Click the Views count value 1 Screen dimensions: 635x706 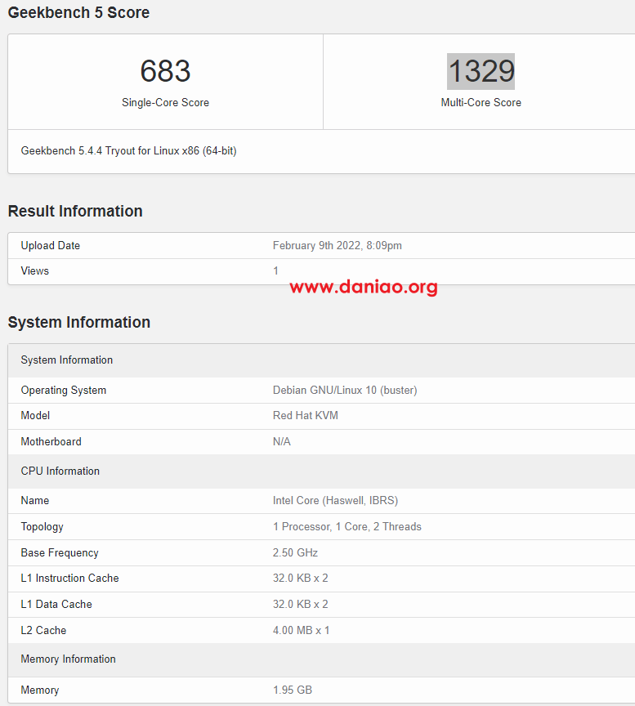click(275, 270)
